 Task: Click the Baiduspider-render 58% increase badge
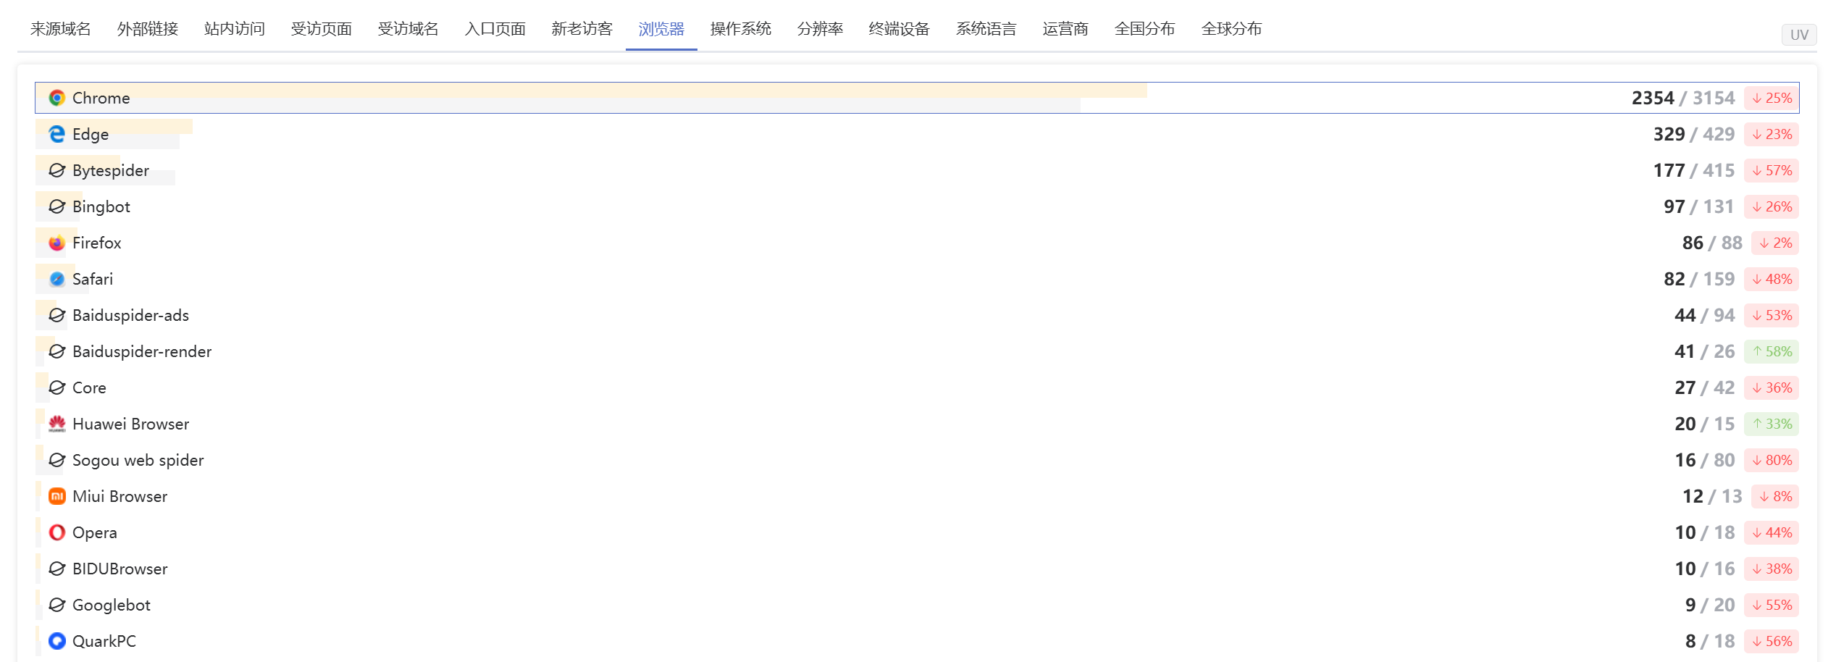(1772, 351)
